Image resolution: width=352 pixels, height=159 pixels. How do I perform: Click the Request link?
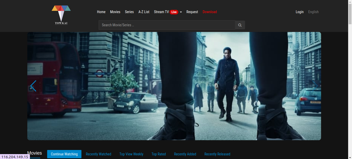[192, 12]
